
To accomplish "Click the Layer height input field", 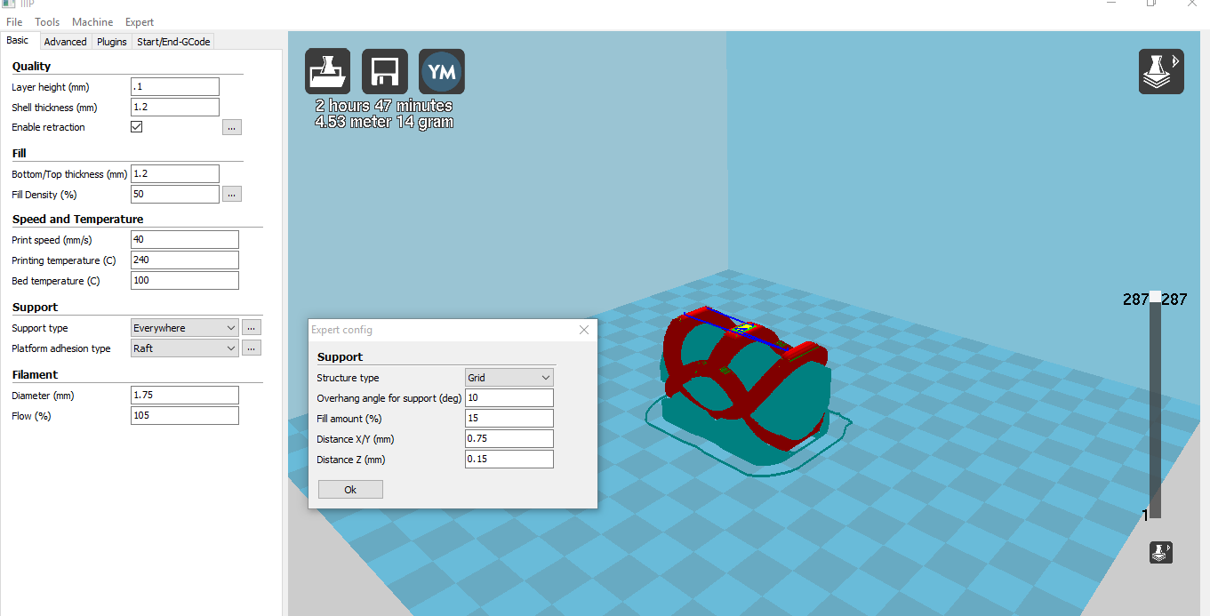I will pos(175,87).
